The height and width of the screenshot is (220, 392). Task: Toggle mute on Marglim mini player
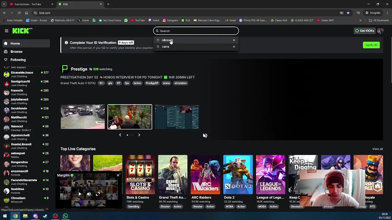click(89, 194)
